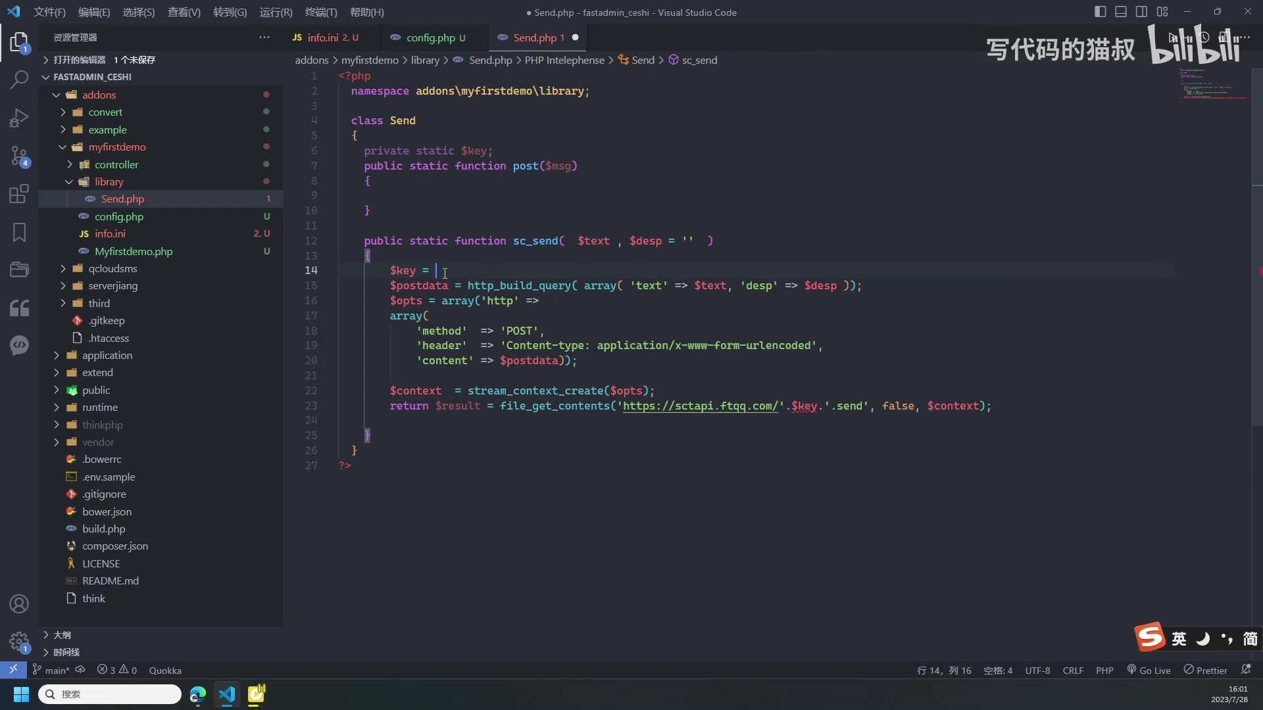
Task: Open Visual Studio Code from the taskbar
Action: [227, 694]
